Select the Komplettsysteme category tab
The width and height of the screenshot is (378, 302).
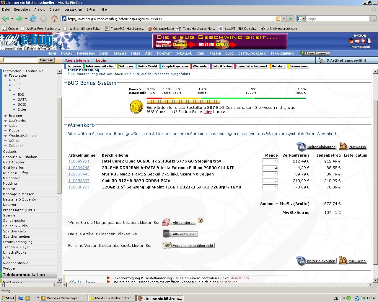tap(175, 66)
